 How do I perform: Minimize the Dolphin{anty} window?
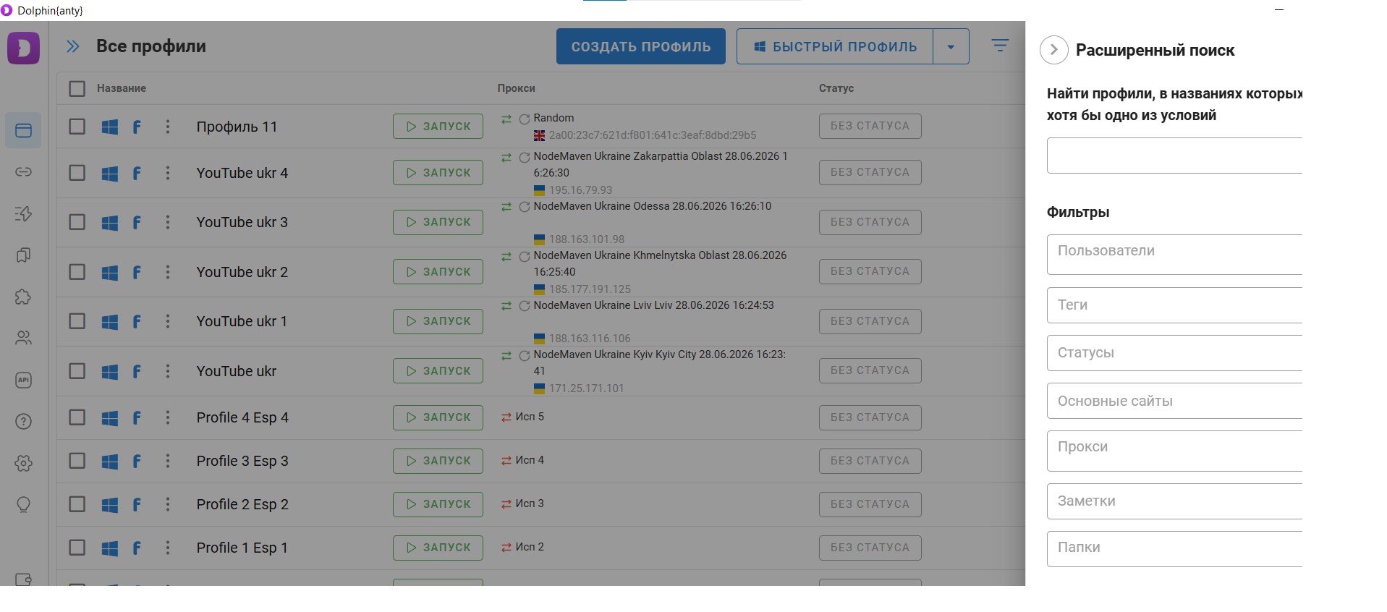(1279, 10)
